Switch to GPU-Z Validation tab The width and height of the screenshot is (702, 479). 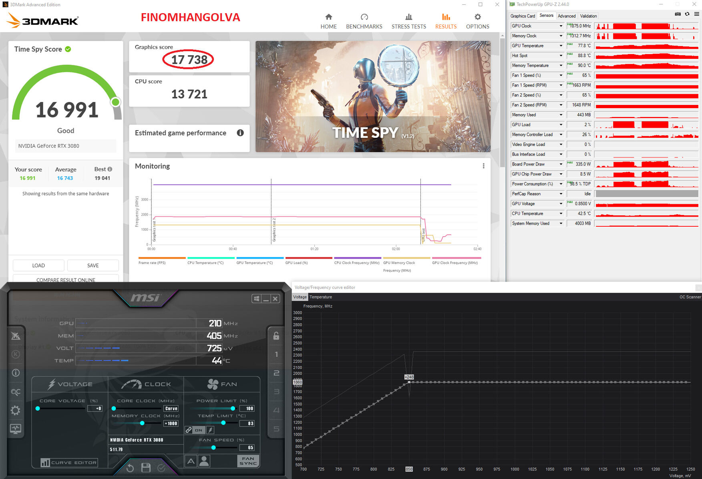[x=588, y=16]
